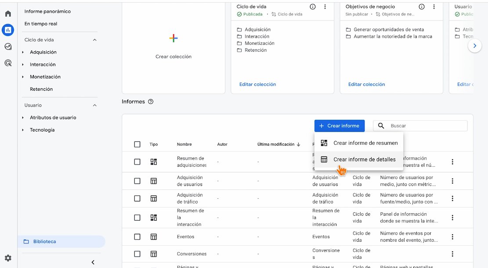Viewport: 488px width, 268px height.
Task: Open the Home icon in left rail
Action: [8, 14]
